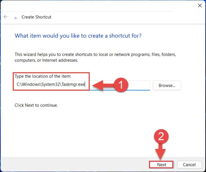Click the red arrow pointing down to Next
This screenshot has height=172, width=206.
pyautogui.click(x=161, y=152)
